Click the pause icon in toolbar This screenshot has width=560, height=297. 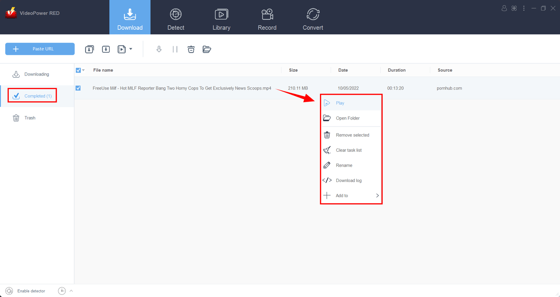click(x=175, y=49)
